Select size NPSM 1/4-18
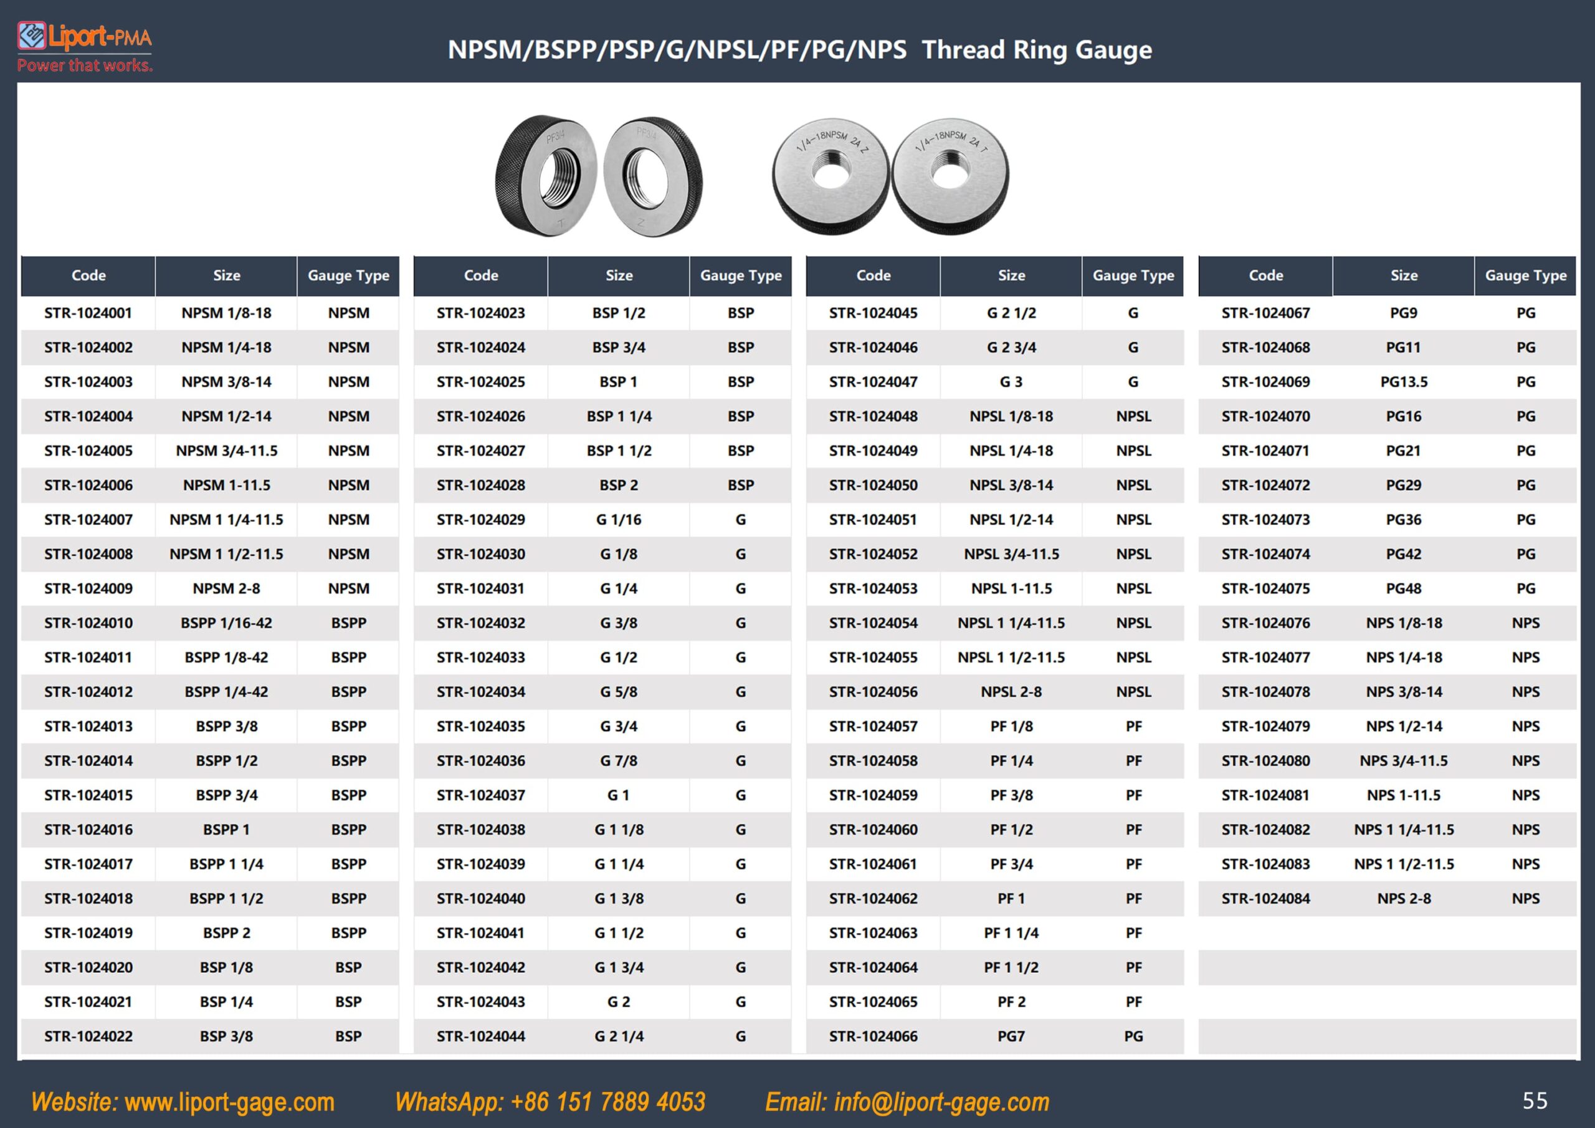 [226, 348]
